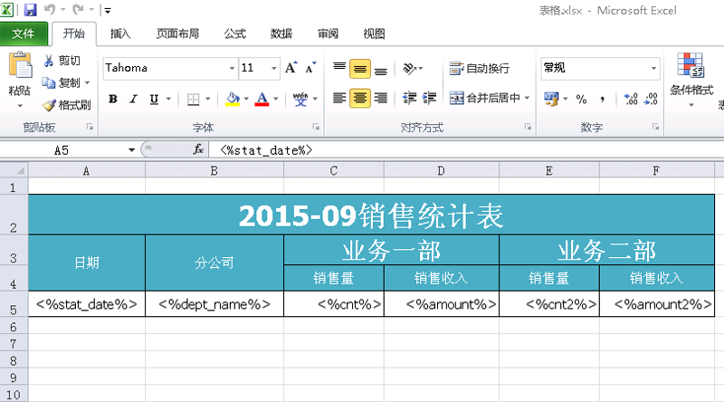Open the Tahoma font name dropdown
The width and height of the screenshot is (724, 402).
(231, 68)
